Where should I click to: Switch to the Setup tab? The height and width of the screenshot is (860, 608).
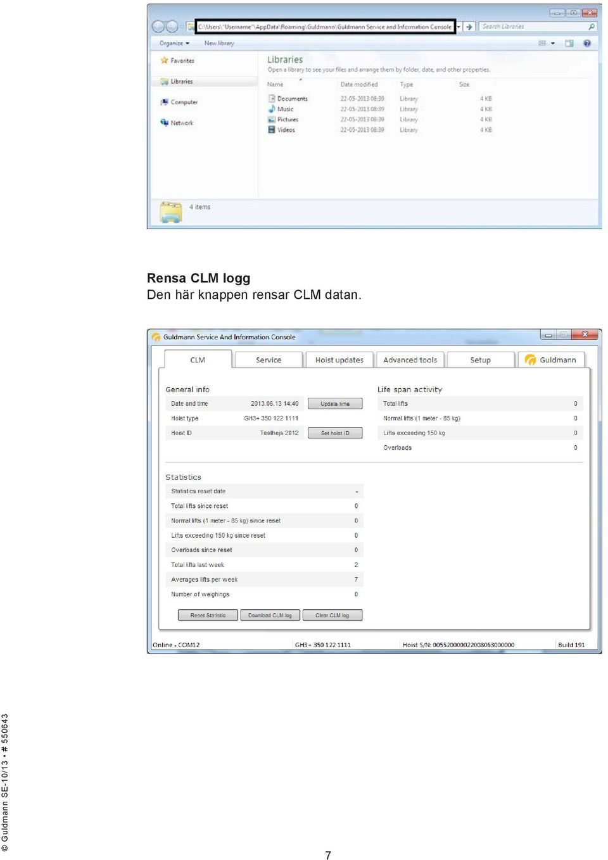[481, 360]
